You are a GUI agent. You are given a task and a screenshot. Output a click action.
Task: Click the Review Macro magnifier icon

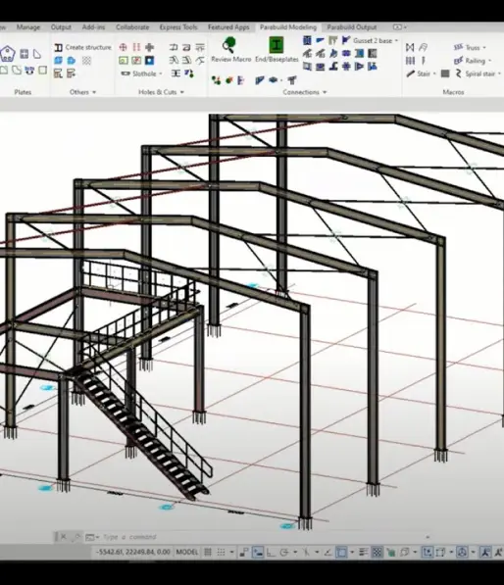tap(228, 44)
